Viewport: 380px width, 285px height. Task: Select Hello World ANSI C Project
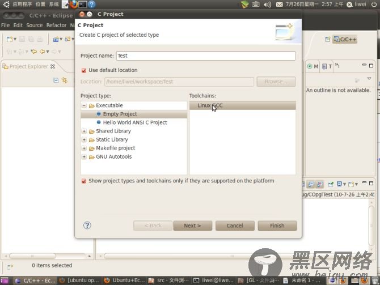134,122
